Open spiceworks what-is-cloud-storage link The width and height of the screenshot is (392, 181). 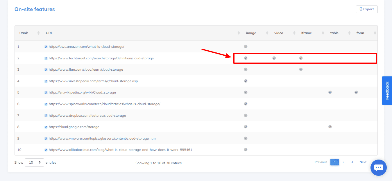coord(104,104)
